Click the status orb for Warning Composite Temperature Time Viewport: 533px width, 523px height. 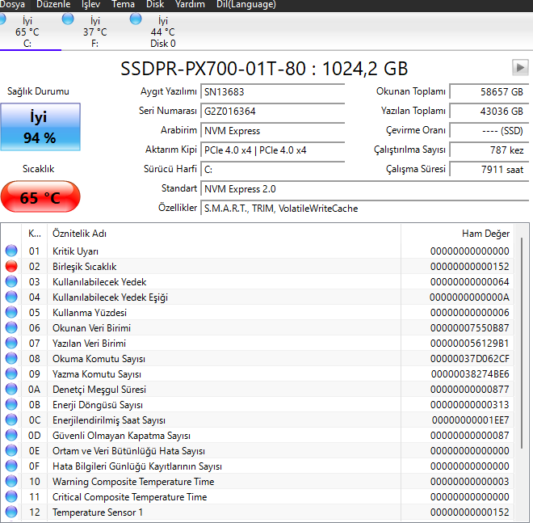[x=11, y=481]
